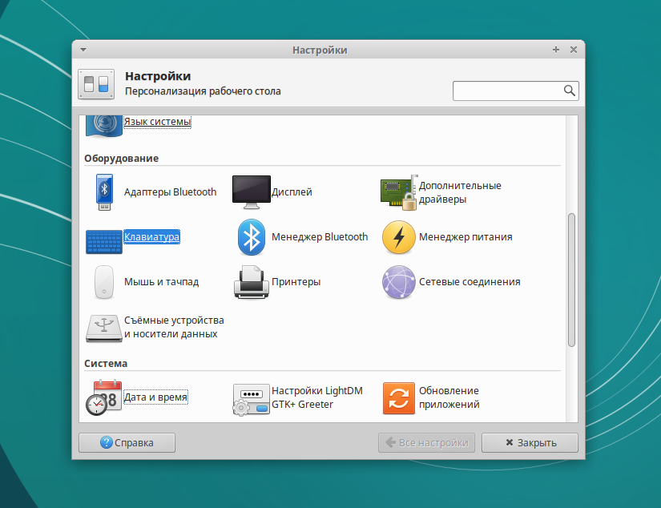Maximize the window with plus button
This screenshot has height=508, width=661.
556,50
